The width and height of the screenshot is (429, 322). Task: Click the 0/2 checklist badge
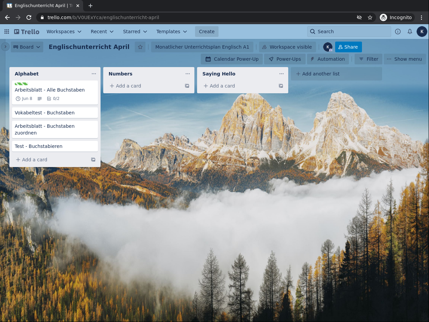53,99
